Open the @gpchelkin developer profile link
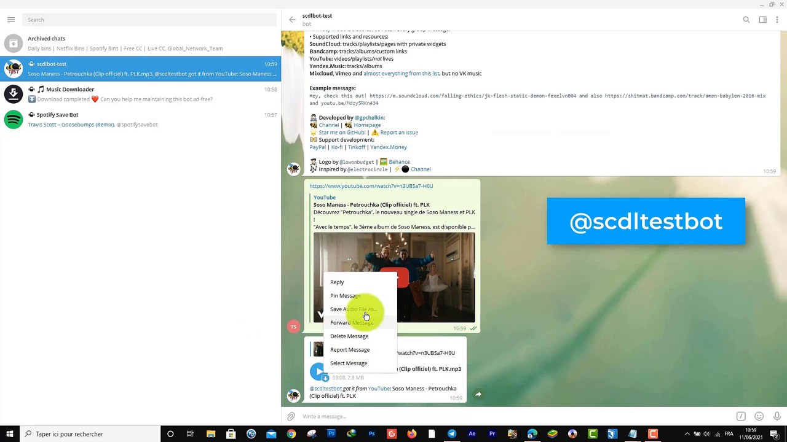787x442 pixels. coord(369,118)
